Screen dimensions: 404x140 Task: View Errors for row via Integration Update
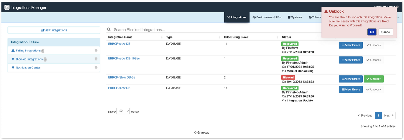click(351, 89)
